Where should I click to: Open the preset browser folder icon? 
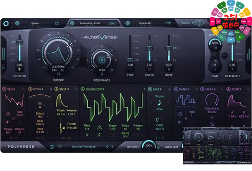[52, 147]
